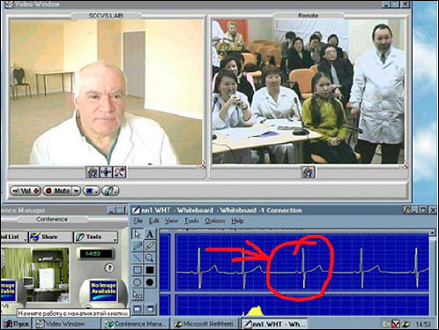The width and height of the screenshot is (439, 330).
Task: Toggle the Mute microphone button
Action: click(58, 191)
